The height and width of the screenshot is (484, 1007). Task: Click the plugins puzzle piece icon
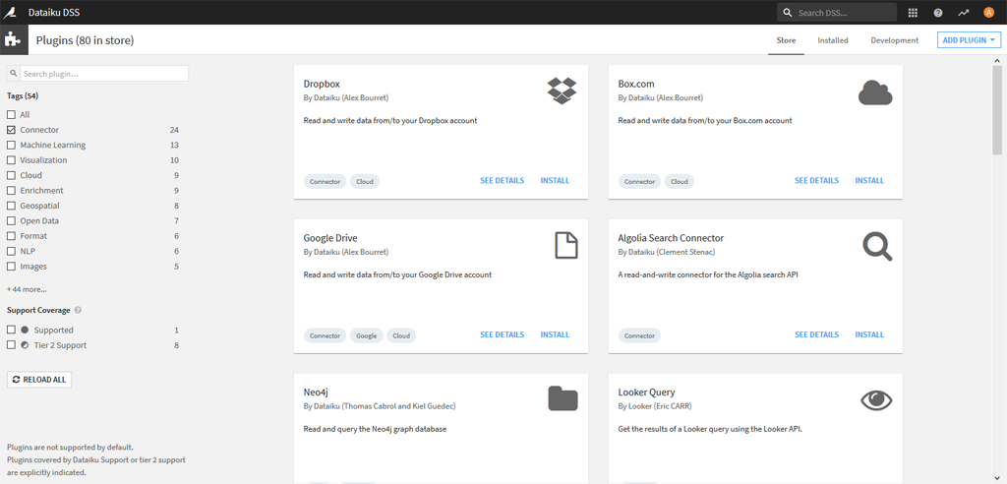pos(14,40)
